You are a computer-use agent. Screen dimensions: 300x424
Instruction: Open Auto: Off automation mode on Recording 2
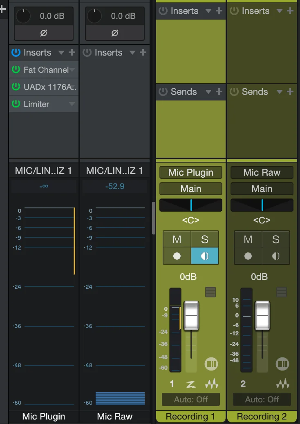tap(262, 399)
